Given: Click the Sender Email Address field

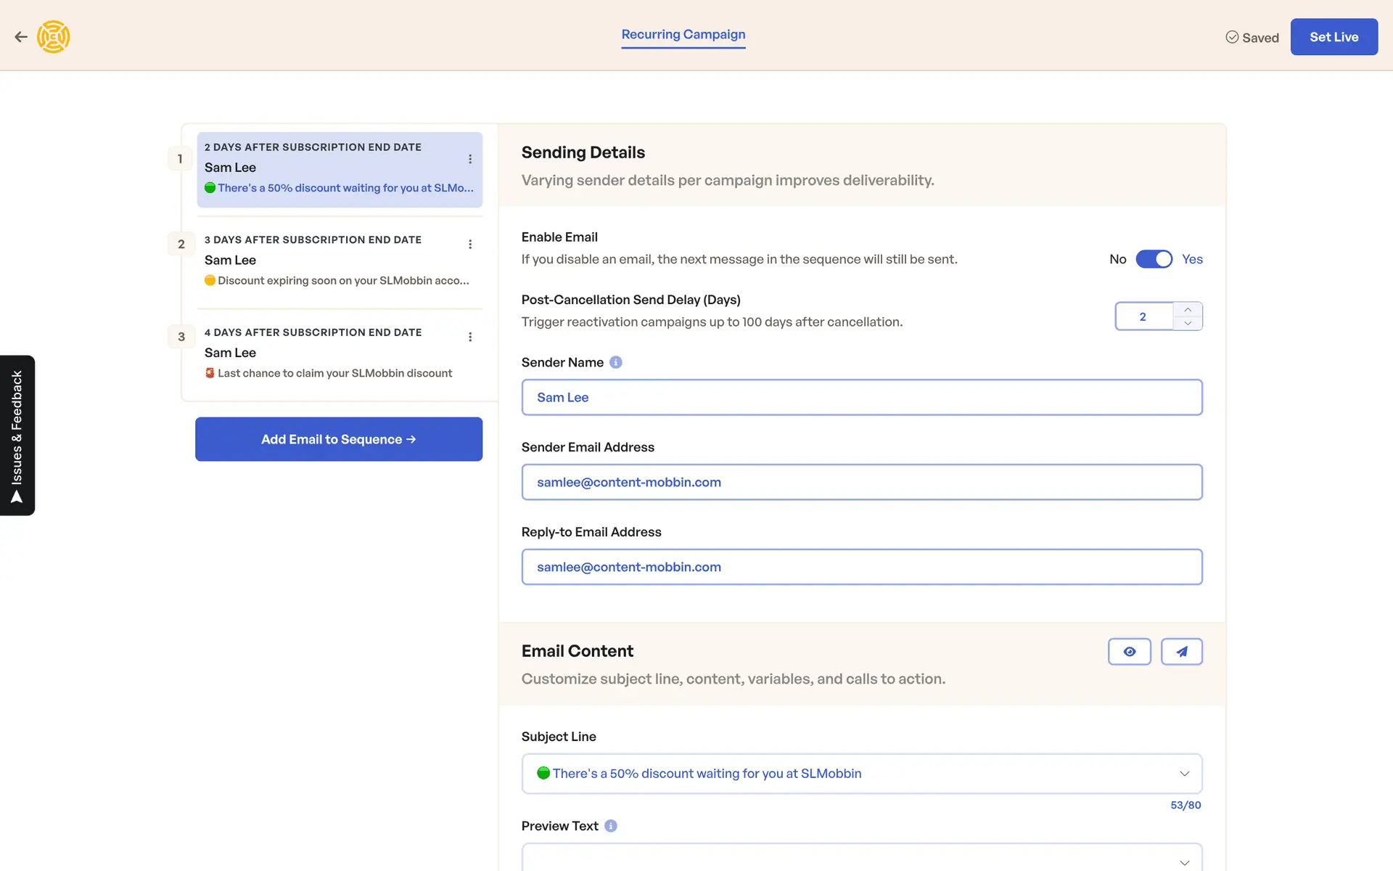Looking at the screenshot, I should click(x=861, y=482).
